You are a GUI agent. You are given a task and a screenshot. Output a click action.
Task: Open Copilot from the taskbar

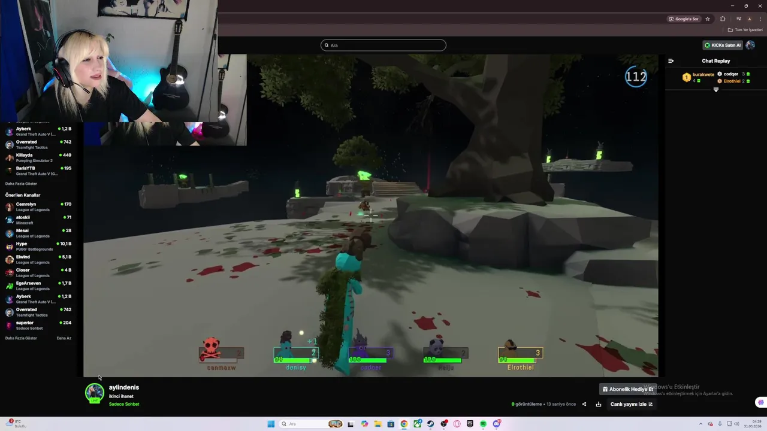tap(364, 424)
